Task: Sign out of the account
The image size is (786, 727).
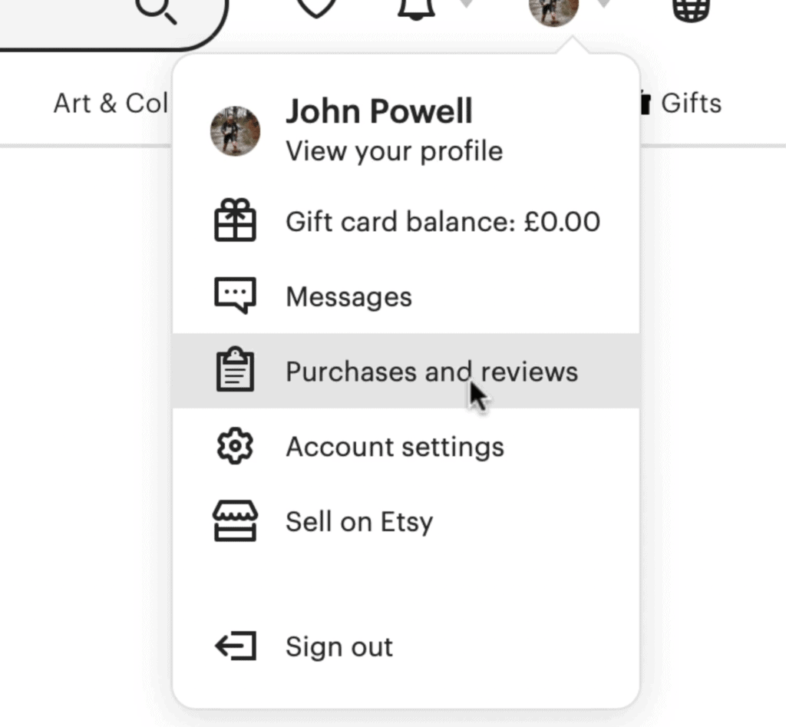Action: [x=339, y=647]
